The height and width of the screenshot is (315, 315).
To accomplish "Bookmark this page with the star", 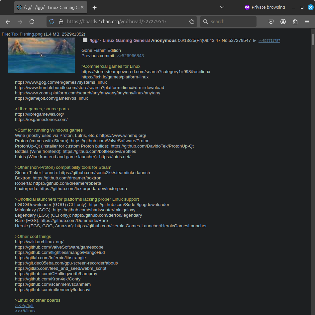I will tap(192, 22).
